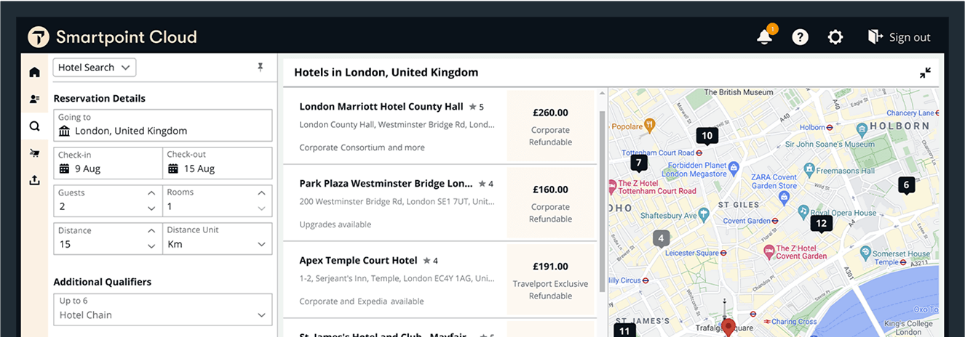The height and width of the screenshot is (337, 965).
Task: Expand the Distance Unit Km dropdown
Action: point(218,237)
